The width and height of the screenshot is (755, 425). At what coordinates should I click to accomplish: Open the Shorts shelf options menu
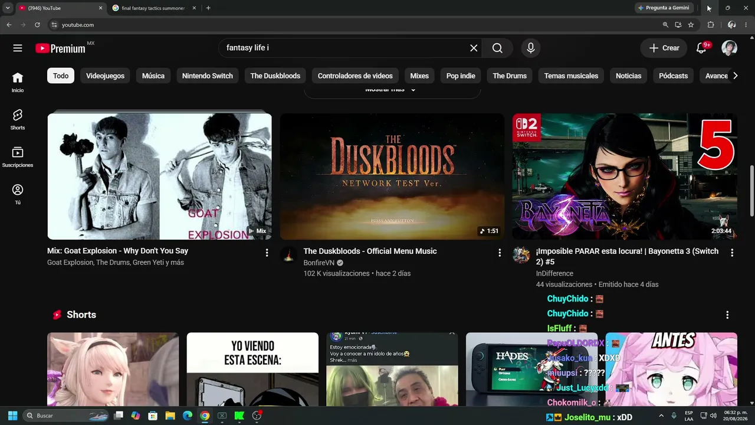pos(727,315)
